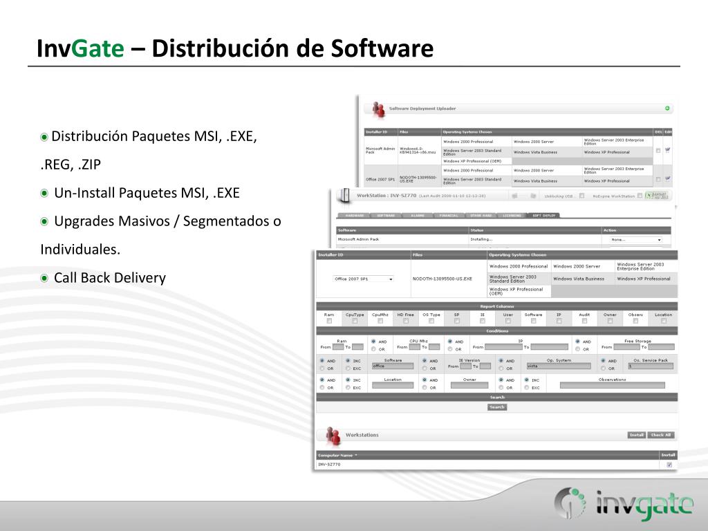Tick the OS Type report column checkbox
708x531 pixels.
[x=431, y=321]
